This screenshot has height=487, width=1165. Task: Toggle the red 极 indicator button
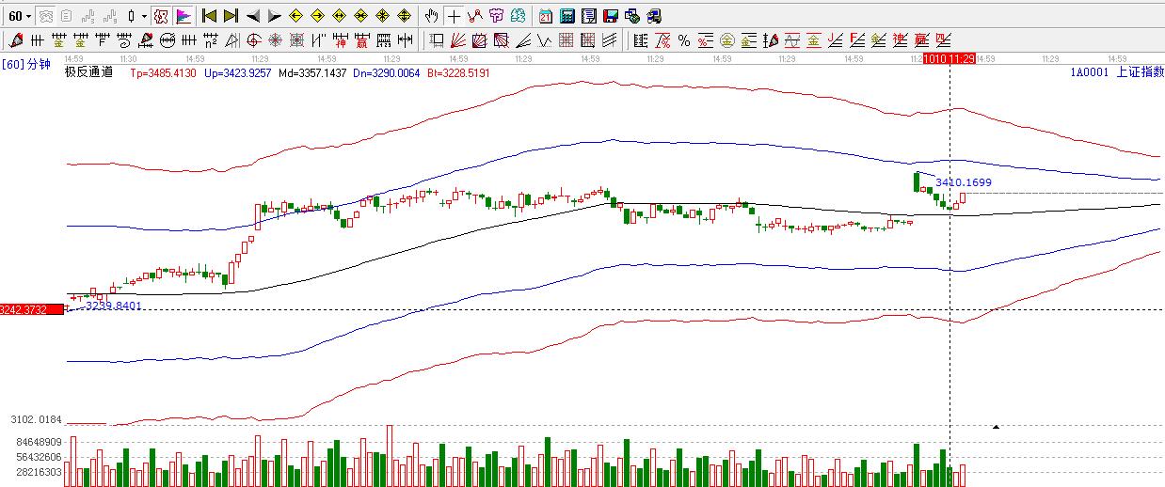tap(161, 16)
